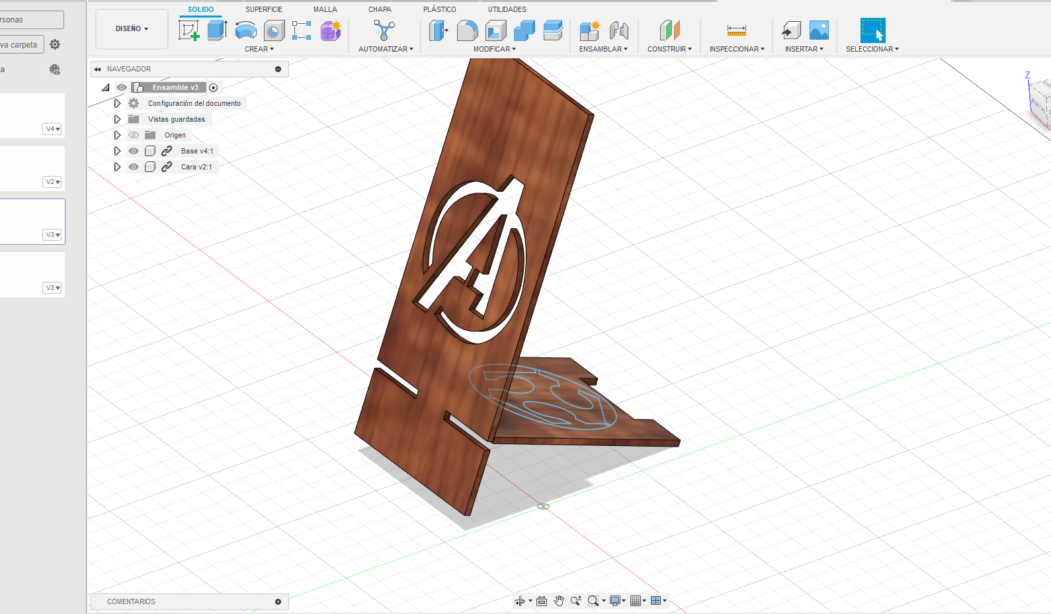Click the gear settings icon in data panel
The height and width of the screenshot is (614, 1051).
click(55, 44)
